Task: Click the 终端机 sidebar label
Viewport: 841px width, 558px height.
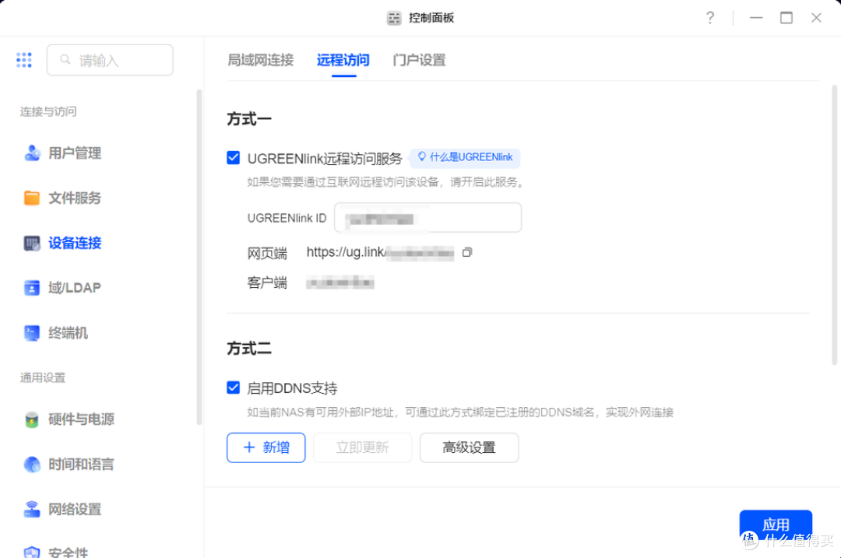Action: (68, 333)
